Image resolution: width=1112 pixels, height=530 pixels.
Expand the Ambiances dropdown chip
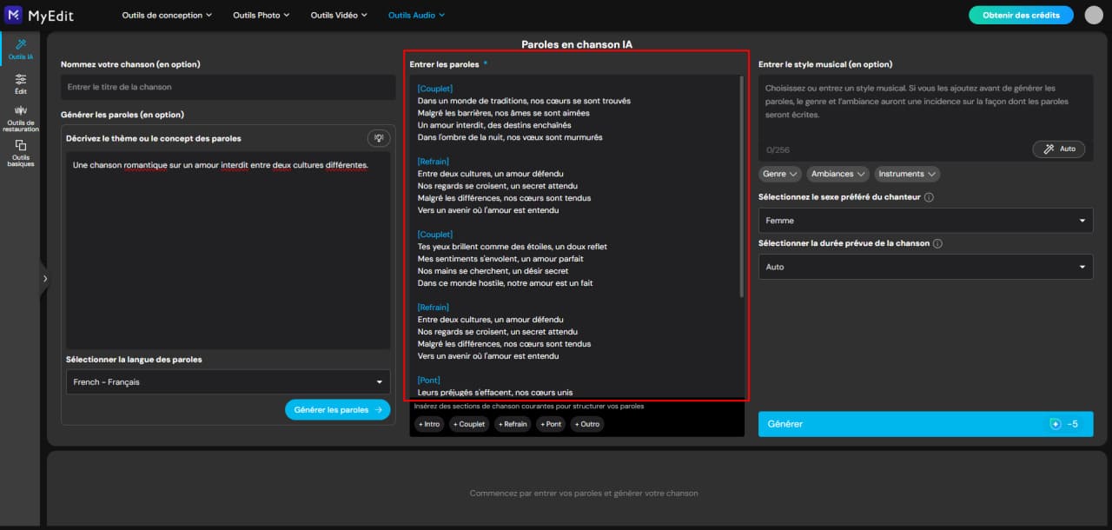[x=837, y=174]
